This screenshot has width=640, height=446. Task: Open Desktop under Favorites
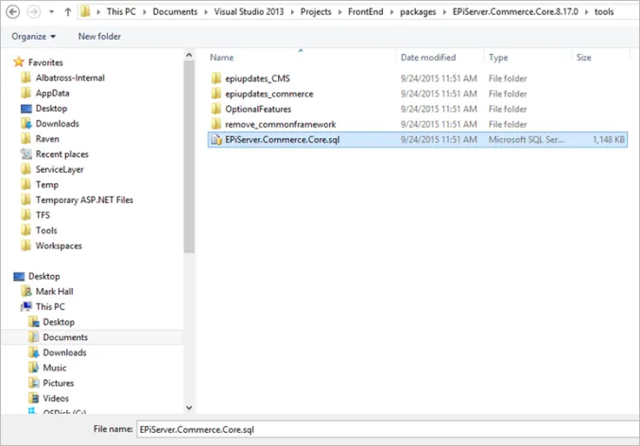click(51, 108)
